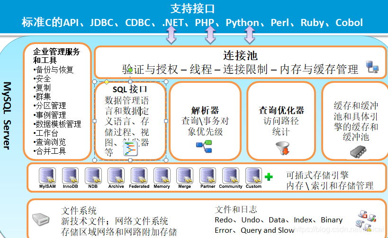Select the Archive engine icon
This screenshot has width=388, height=238.
coord(116,176)
